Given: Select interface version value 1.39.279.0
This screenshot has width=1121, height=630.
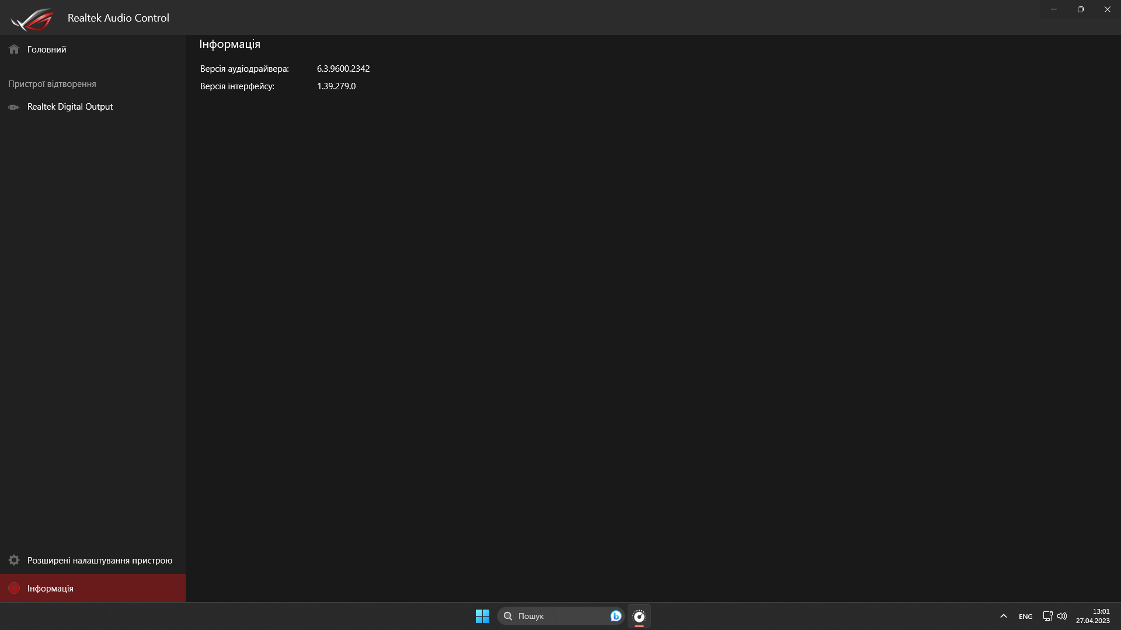Looking at the screenshot, I should (336, 86).
